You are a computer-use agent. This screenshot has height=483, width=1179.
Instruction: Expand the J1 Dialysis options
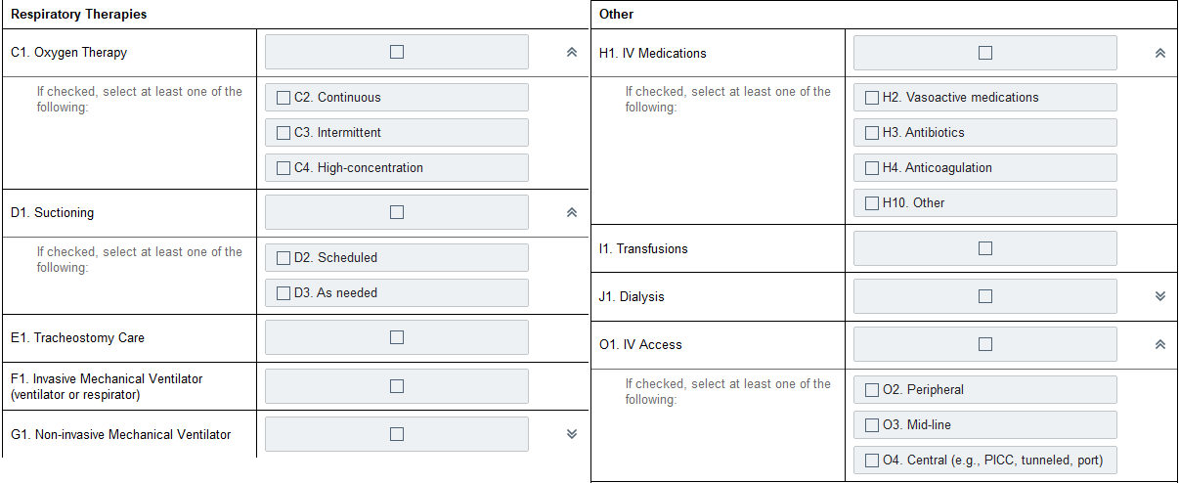[1160, 296]
